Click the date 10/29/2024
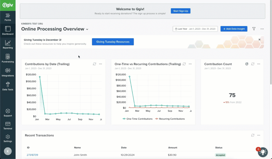This screenshot has width=272, height=159. tap(127, 155)
